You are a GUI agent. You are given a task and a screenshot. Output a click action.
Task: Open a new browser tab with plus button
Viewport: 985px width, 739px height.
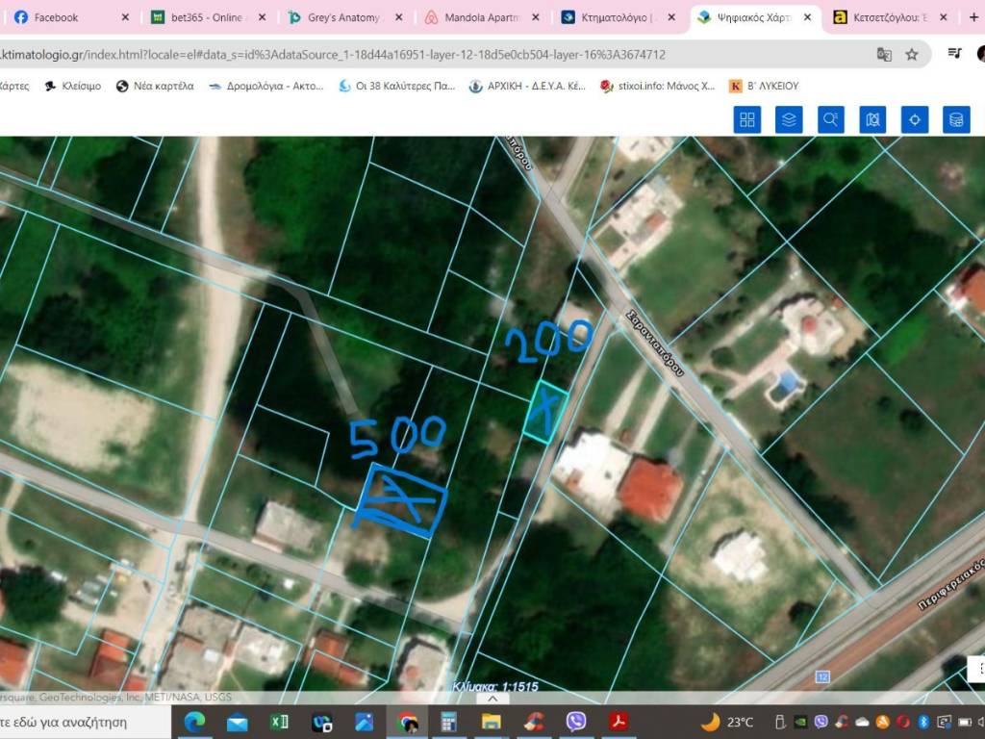pyautogui.click(x=972, y=17)
